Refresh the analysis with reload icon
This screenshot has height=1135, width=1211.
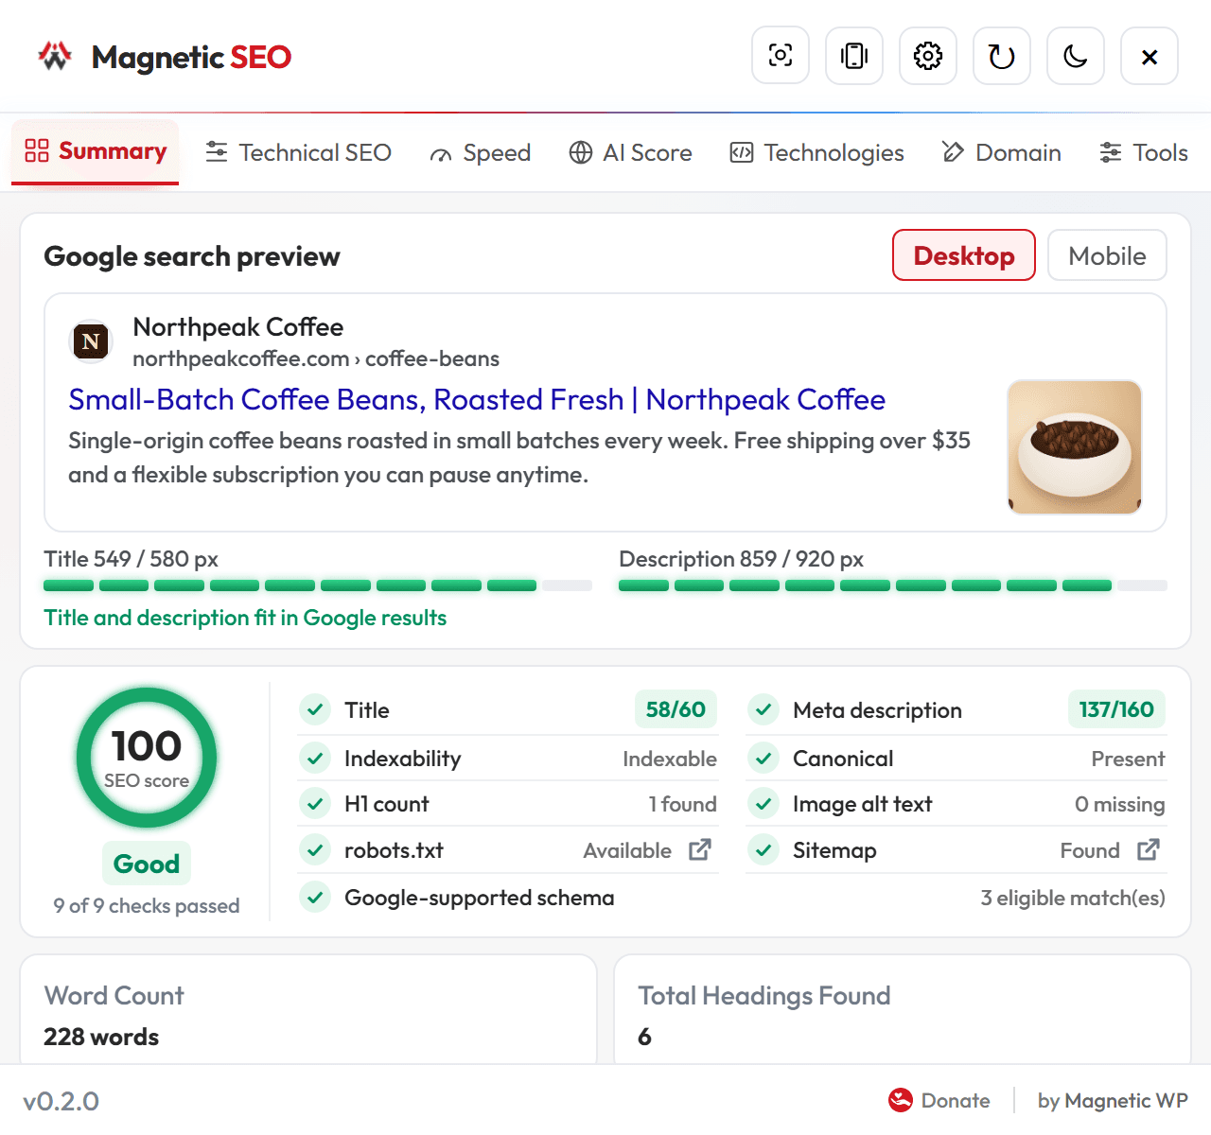coord(1002,56)
